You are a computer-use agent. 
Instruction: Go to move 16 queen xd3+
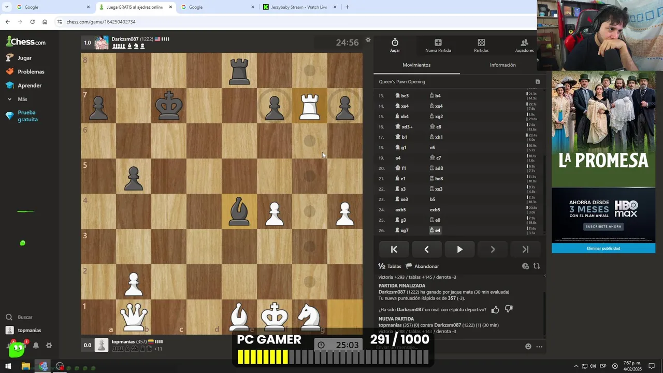point(403,127)
